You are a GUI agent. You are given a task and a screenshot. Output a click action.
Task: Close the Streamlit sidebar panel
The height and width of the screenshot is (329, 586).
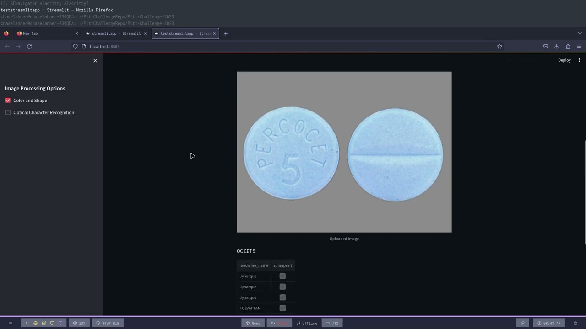click(95, 61)
